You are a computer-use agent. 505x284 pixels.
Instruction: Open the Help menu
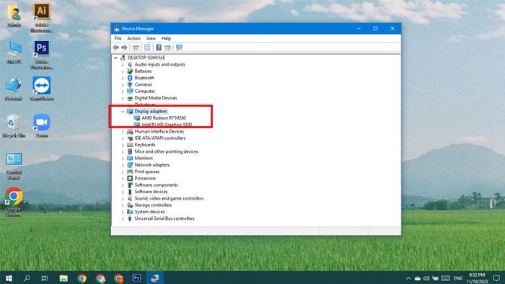pyautogui.click(x=166, y=38)
